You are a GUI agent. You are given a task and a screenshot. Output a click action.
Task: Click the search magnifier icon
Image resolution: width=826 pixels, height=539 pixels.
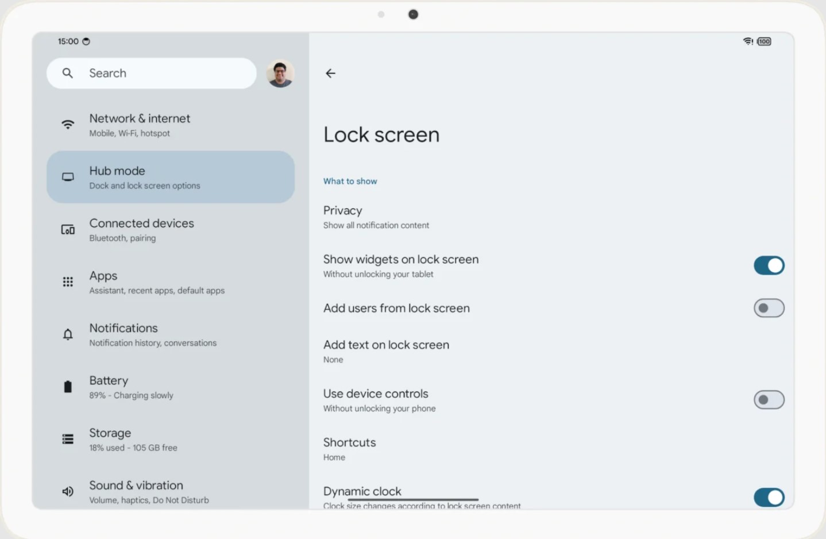point(68,74)
